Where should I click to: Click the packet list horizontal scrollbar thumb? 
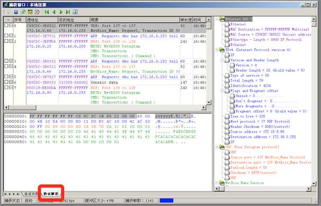pos(23,107)
